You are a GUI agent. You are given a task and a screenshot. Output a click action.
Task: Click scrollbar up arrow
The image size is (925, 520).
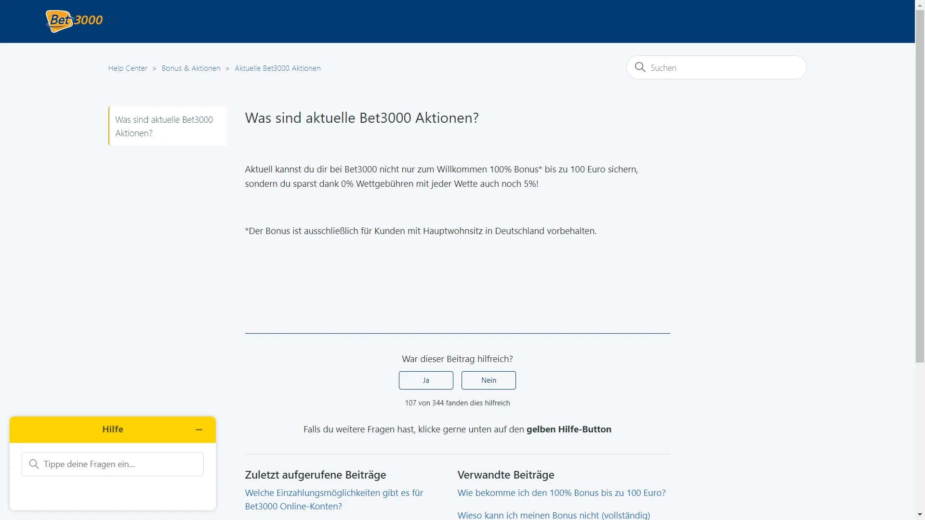point(920,4)
